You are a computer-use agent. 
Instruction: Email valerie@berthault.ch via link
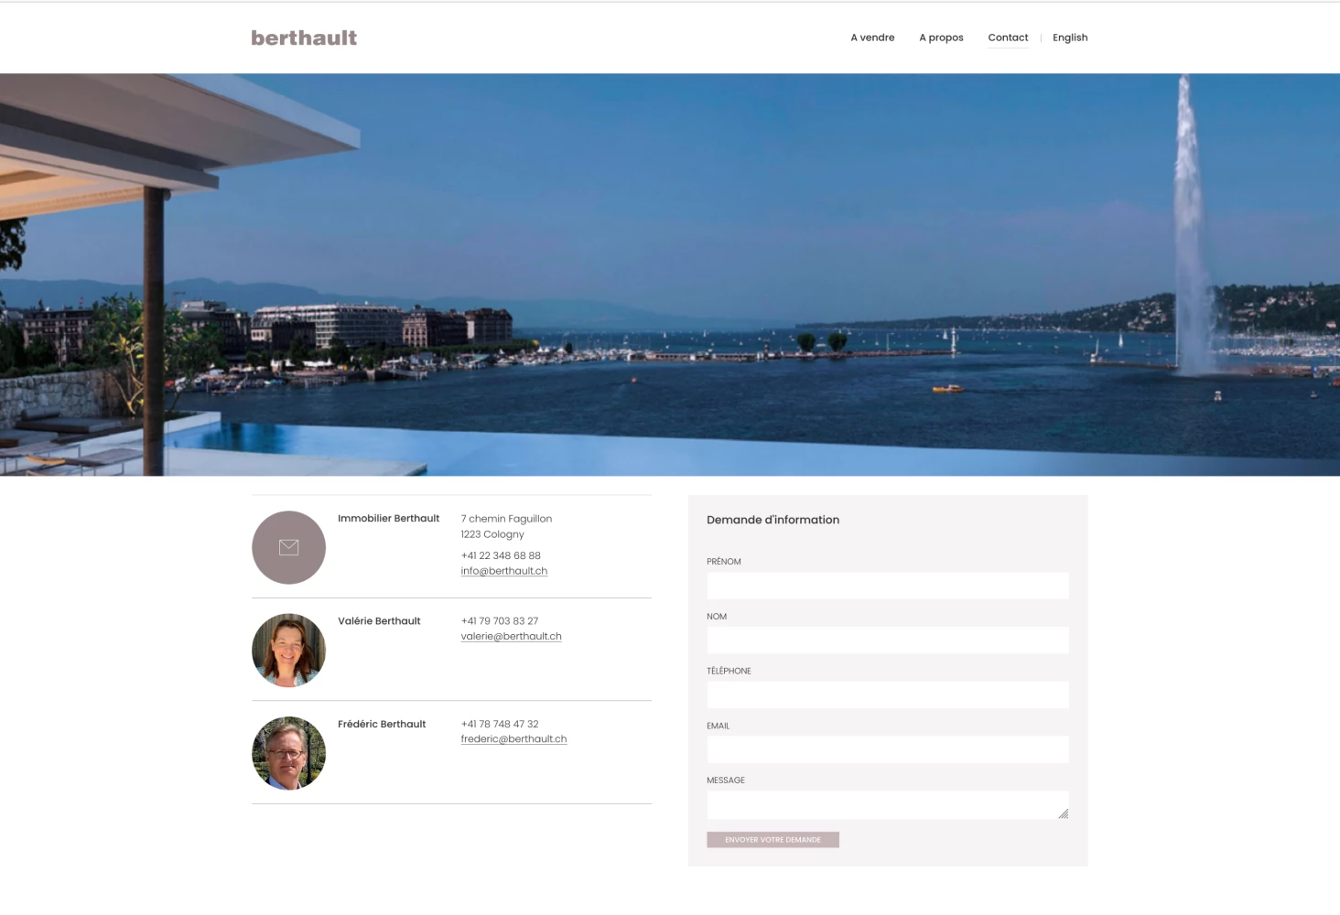[x=511, y=637]
